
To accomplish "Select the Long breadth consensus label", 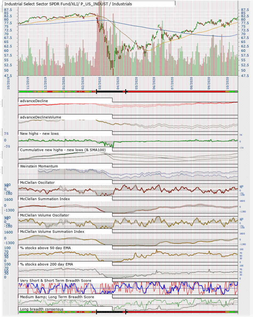I will click(41, 309).
